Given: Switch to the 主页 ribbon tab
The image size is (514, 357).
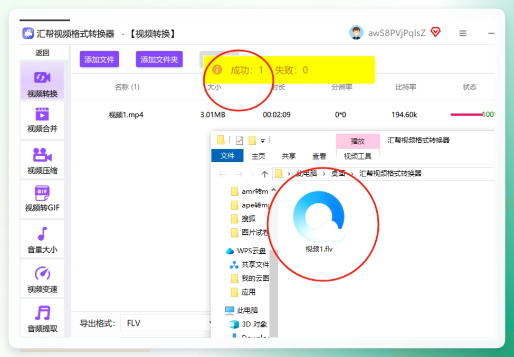Looking at the screenshot, I should (x=258, y=156).
